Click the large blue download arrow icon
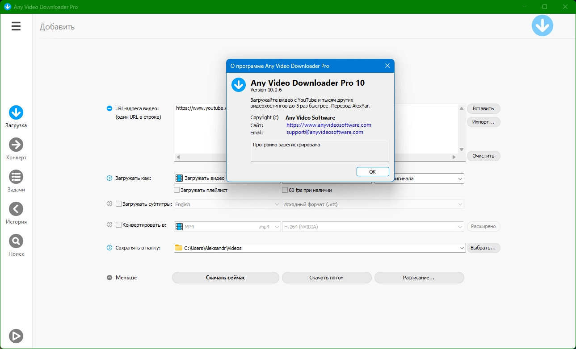 pyautogui.click(x=542, y=25)
